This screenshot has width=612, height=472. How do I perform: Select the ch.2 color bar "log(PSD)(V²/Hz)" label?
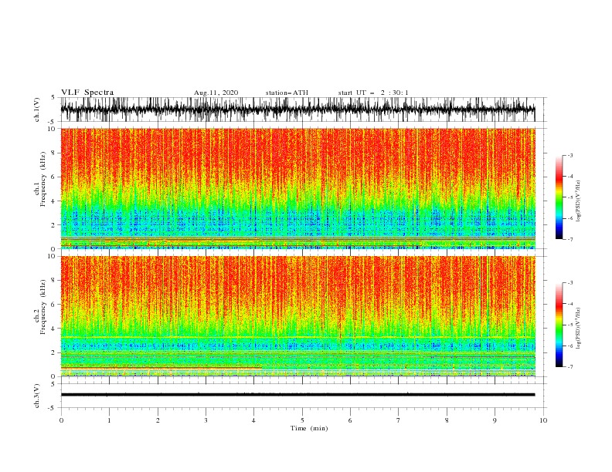[578, 328]
